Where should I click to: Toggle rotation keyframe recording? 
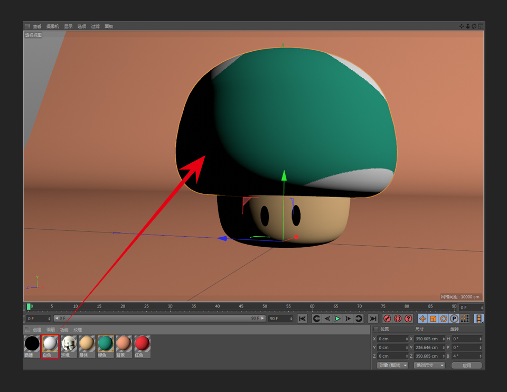click(444, 319)
